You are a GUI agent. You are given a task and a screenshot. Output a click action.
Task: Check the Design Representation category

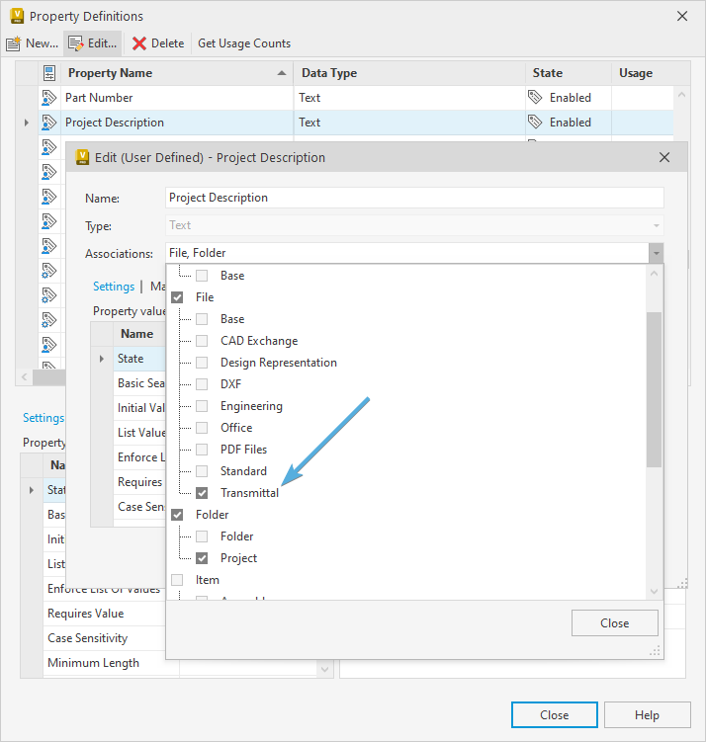tap(202, 363)
